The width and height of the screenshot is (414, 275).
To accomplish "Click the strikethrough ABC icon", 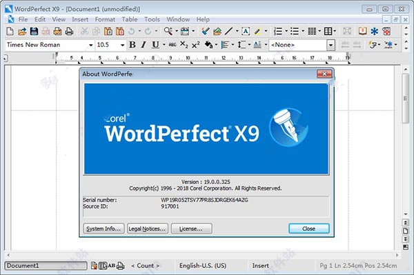I will point(172,45).
